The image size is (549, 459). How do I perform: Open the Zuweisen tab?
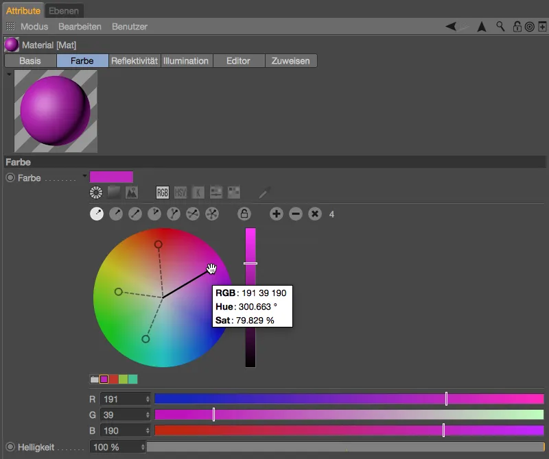click(290, 61)
